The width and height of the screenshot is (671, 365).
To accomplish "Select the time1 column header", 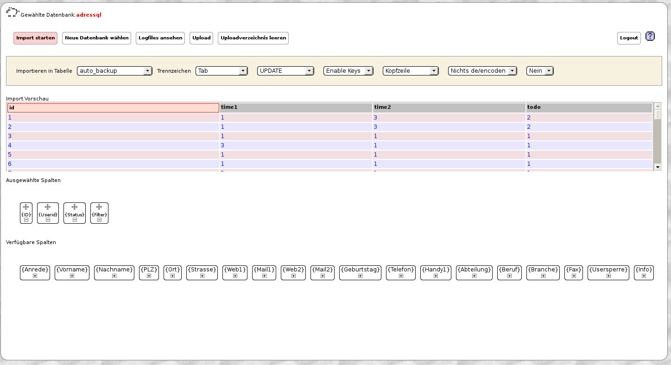I will [296, 107].
